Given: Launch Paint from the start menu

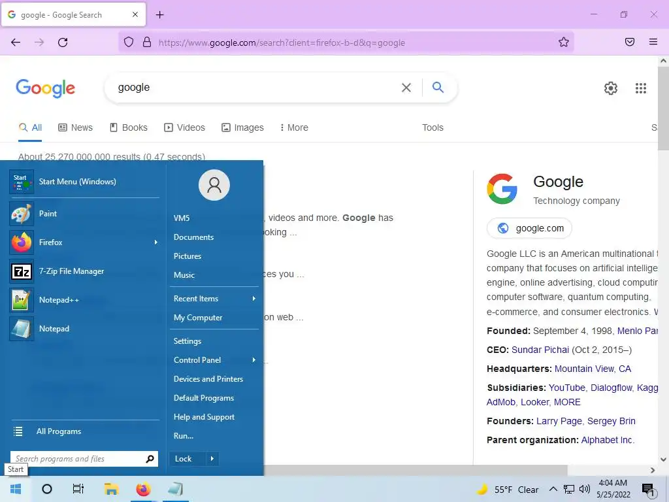Looking at the screenshot, I should point(84,214).
